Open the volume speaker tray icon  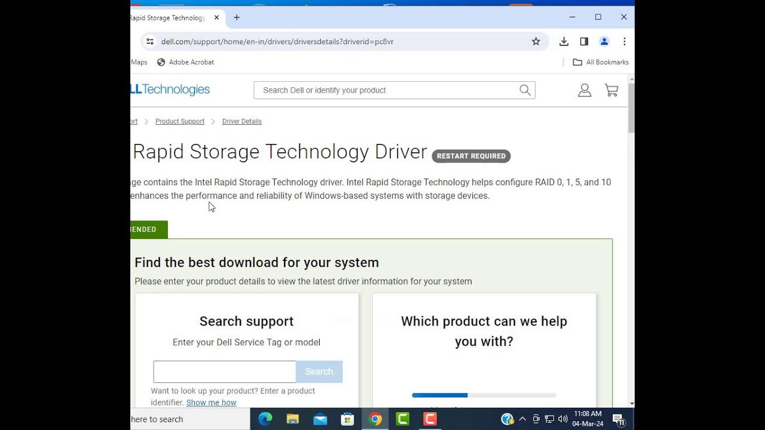562,419
